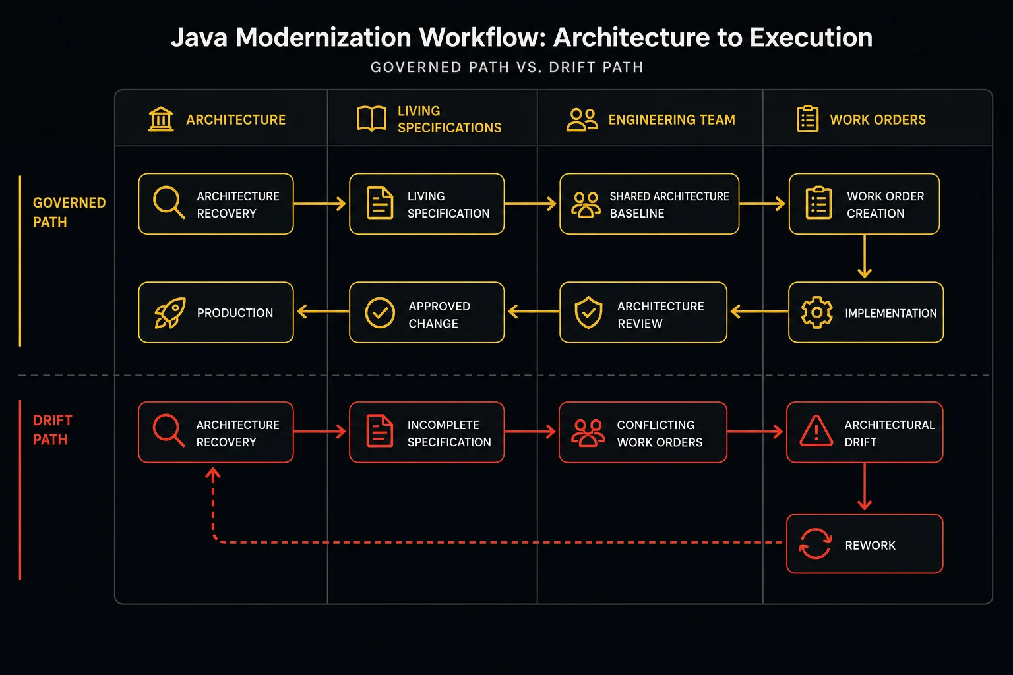The width and height of the screenshot is (1013, 675).
Task: Select the ARCHITECTURE column header text
Action: 236,120
